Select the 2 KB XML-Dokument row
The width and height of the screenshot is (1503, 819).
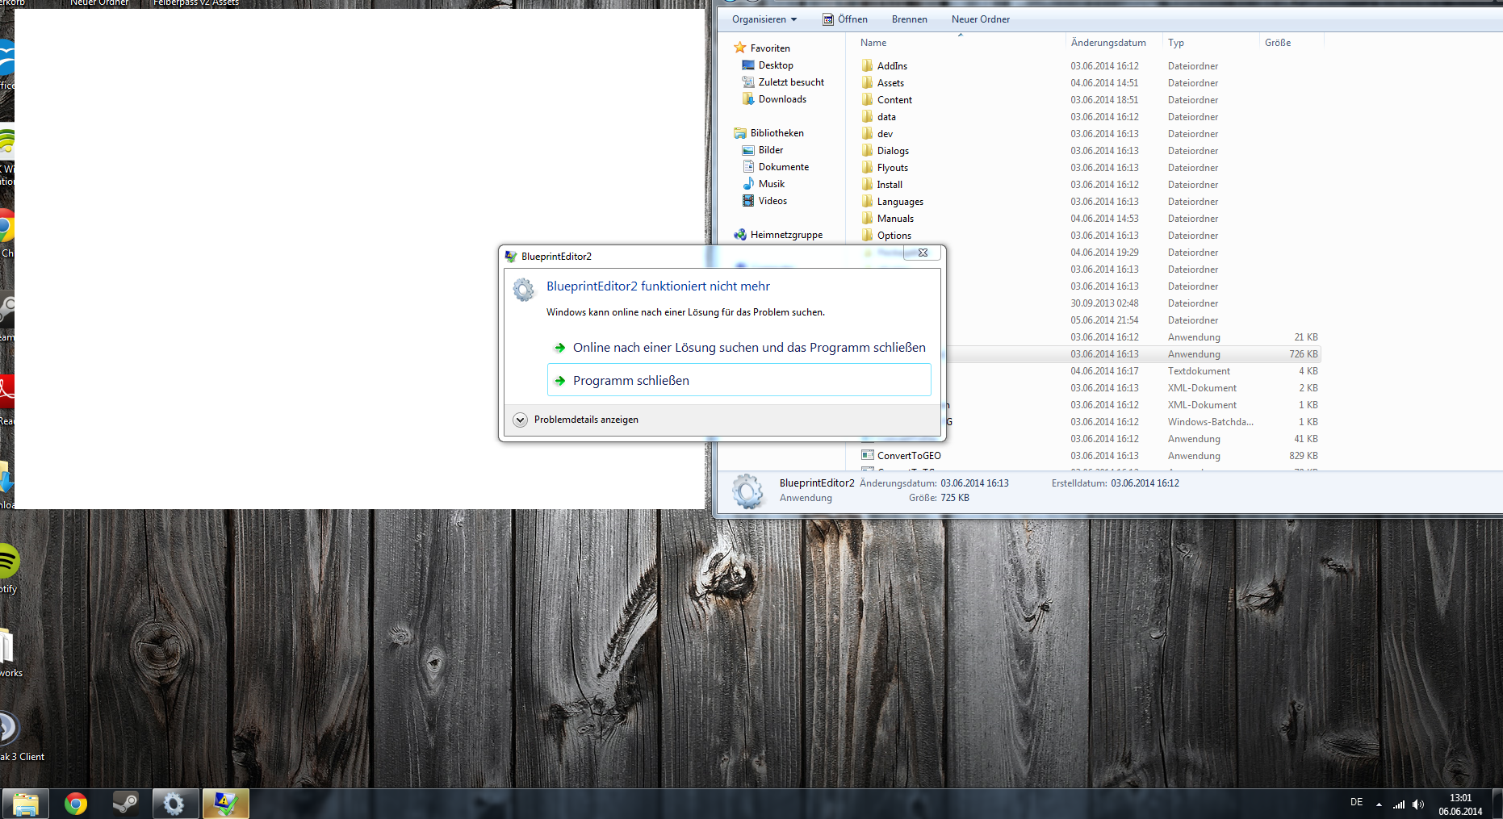click(1134, 388)
